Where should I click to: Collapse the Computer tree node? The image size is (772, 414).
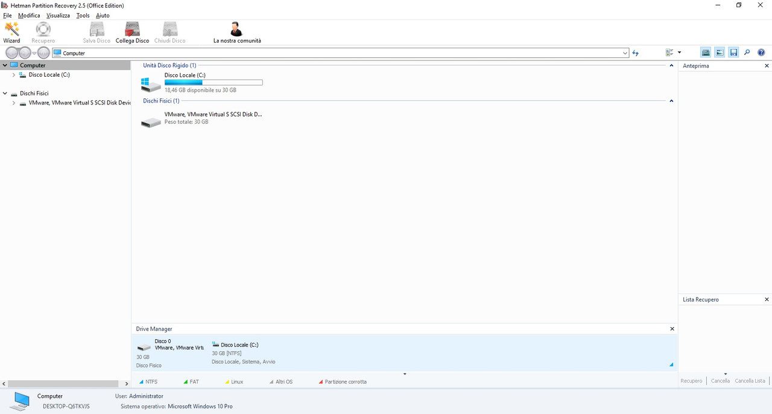[5, 65]
